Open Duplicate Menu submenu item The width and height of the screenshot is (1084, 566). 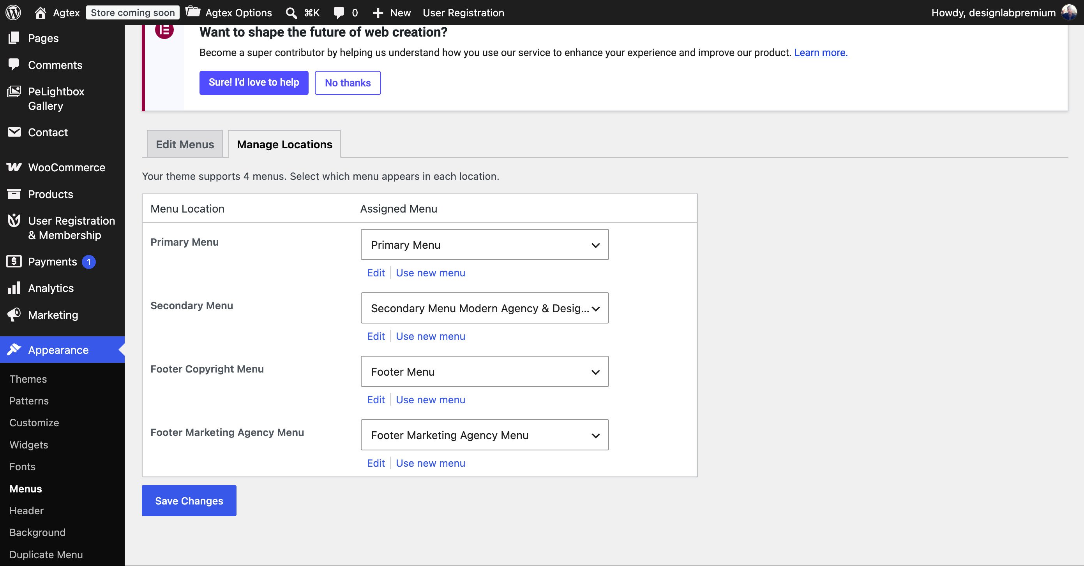tap(46, 554)
